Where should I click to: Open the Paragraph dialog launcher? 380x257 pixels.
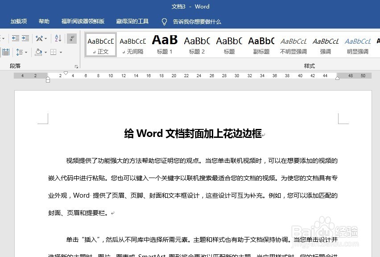tap(77, 66)
